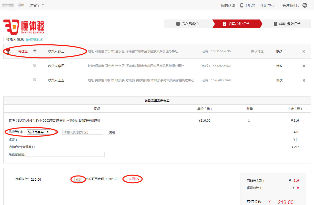Select the 王五 address radio button
Viewport: 314px width, 205px height.
(35, 80)
